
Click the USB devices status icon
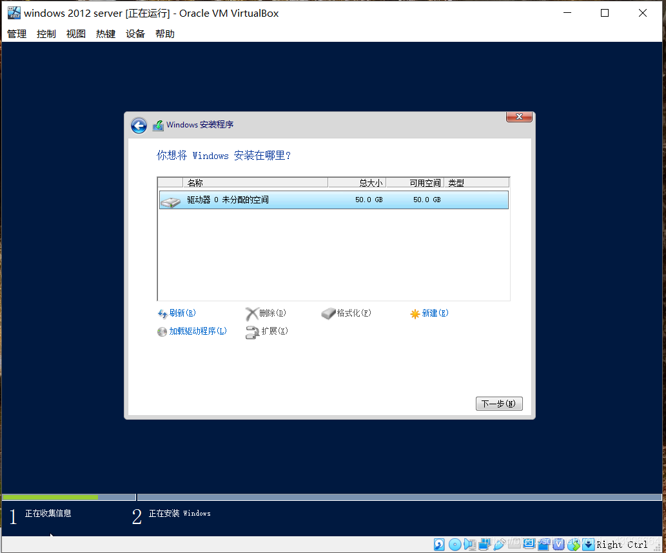pos(500,545)
